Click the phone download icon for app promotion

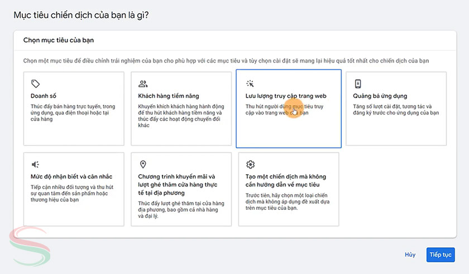point(358,84)
